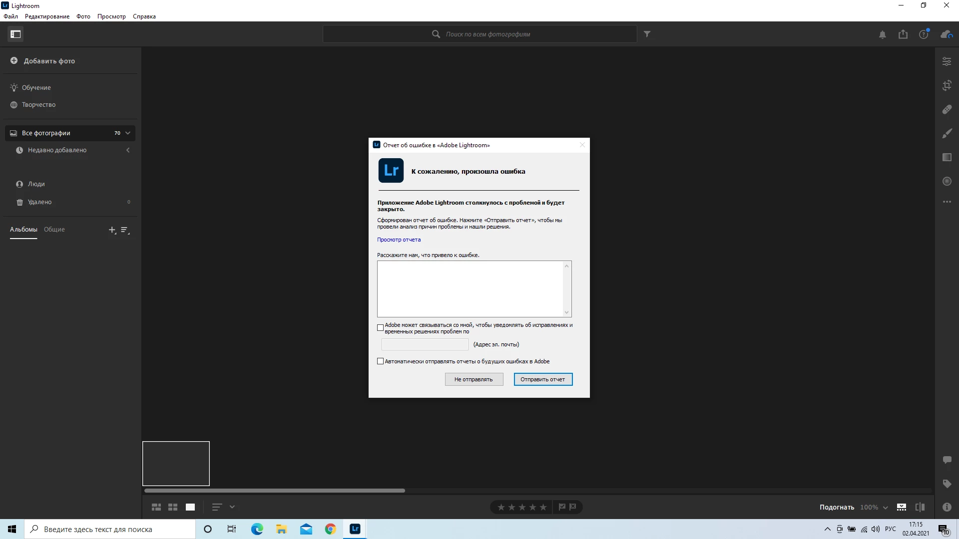Open the zoom percentage dropdown
Image resolution: width=959 pixels, height=539 pixels.
coord(885,508)
